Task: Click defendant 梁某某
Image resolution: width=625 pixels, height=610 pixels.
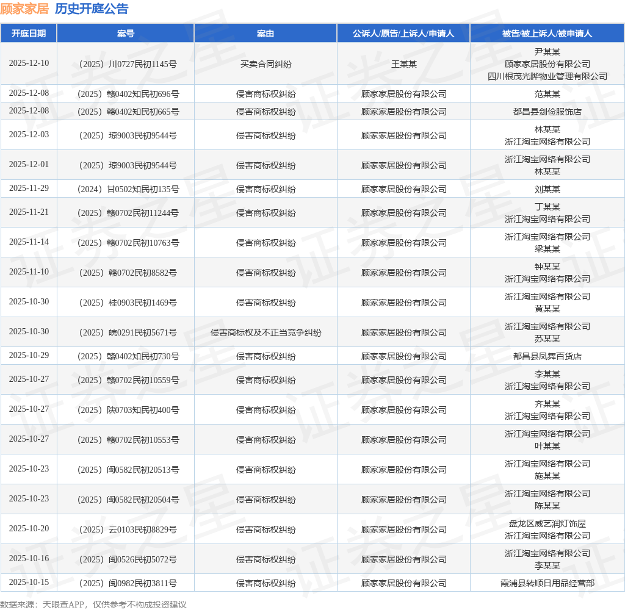Action: [x=547, y=249]
